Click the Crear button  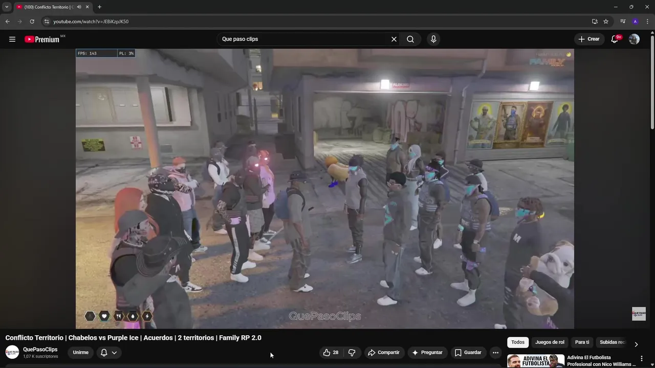coord(589,39)
